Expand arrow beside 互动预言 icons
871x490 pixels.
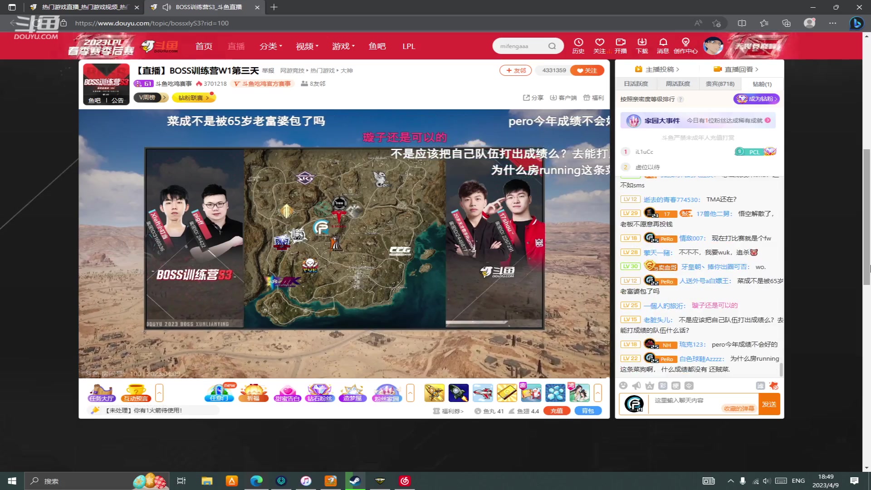159,393
